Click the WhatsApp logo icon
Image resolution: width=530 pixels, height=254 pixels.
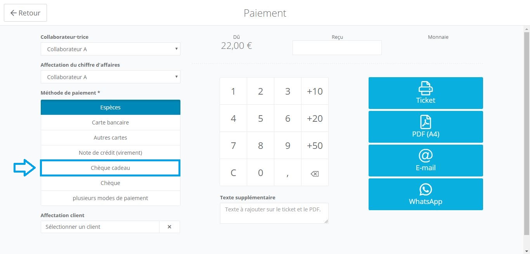(x=426, y=189)
